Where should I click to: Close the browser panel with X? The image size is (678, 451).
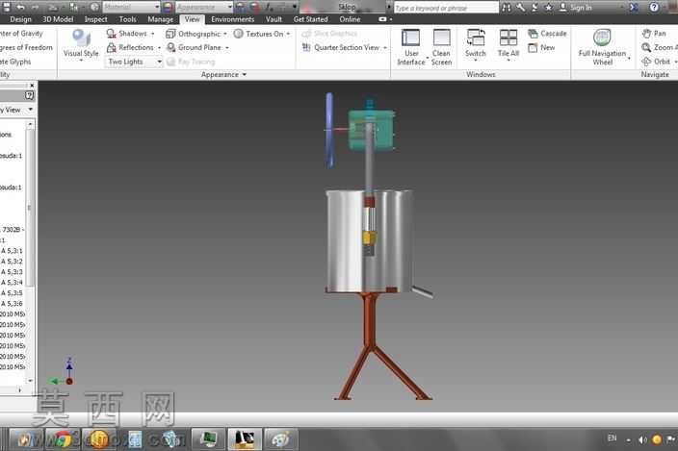[32, 86]
